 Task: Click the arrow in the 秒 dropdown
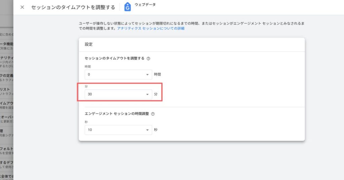click(x=147, y=130)
